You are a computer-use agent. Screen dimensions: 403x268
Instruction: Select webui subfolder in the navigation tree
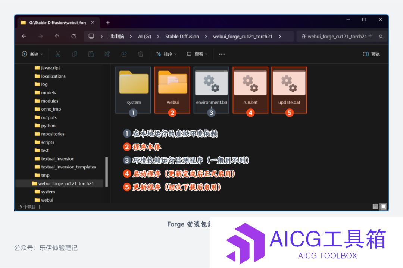(x=44, y=200)
